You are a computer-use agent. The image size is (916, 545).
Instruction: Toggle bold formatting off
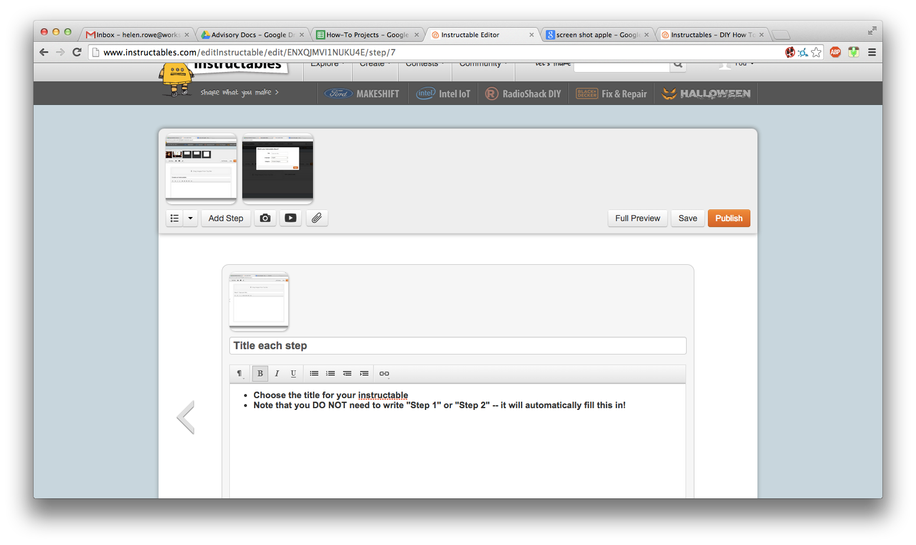[x=260, y=373]
